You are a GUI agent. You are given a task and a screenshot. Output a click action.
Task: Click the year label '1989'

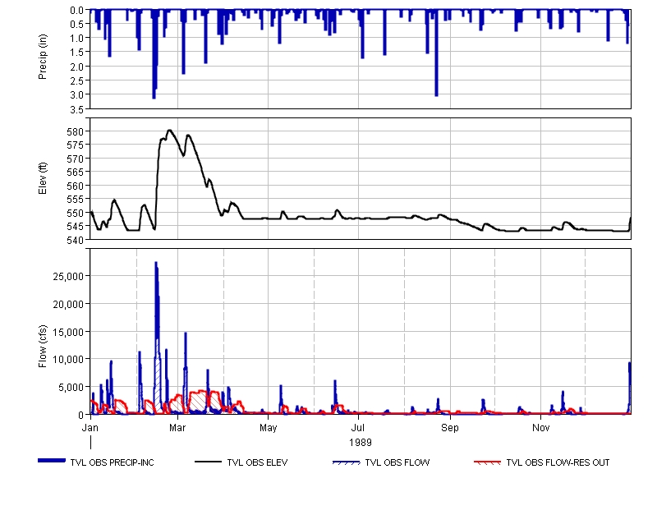click(x=361, y=443)
